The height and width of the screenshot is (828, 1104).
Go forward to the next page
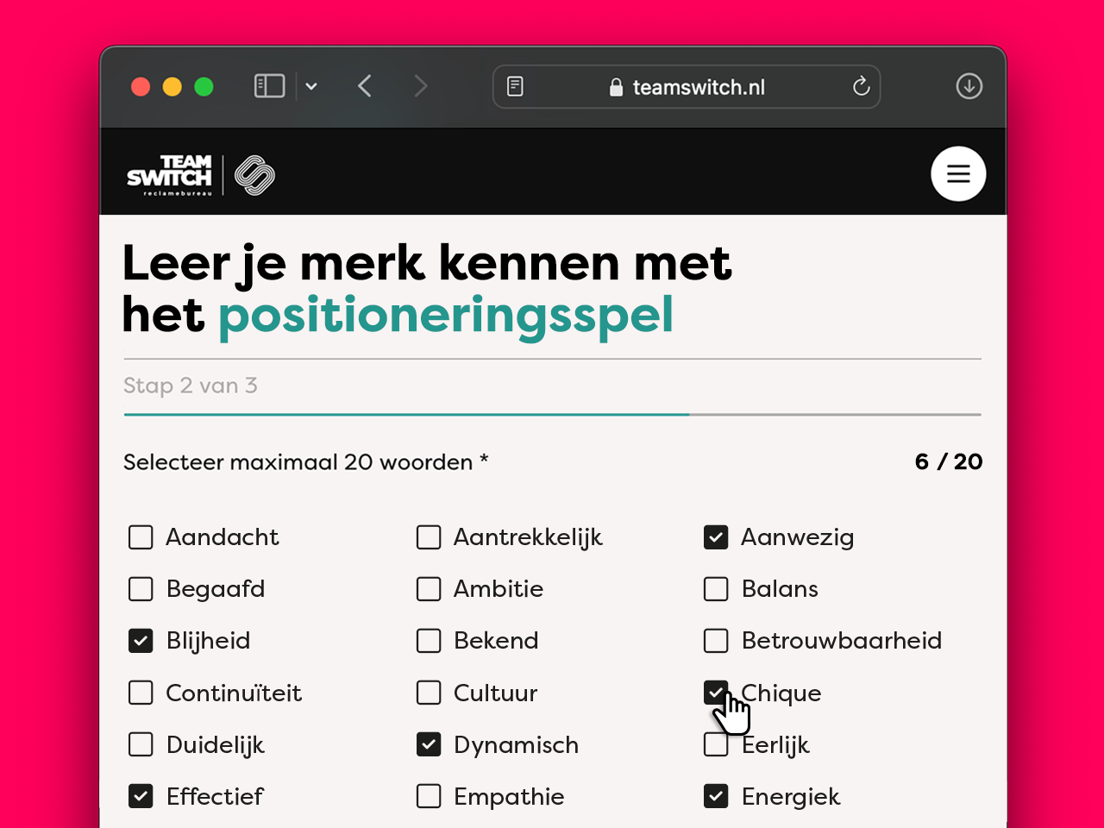(x=421, y=86)
